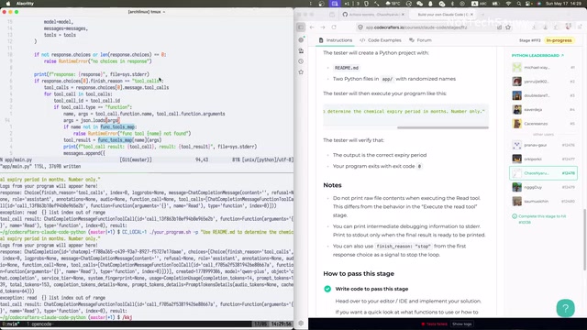Open the clock history sidebar icon
This screenshot has height=330, width=587.
pyautogui.click(x=301, y=61)
